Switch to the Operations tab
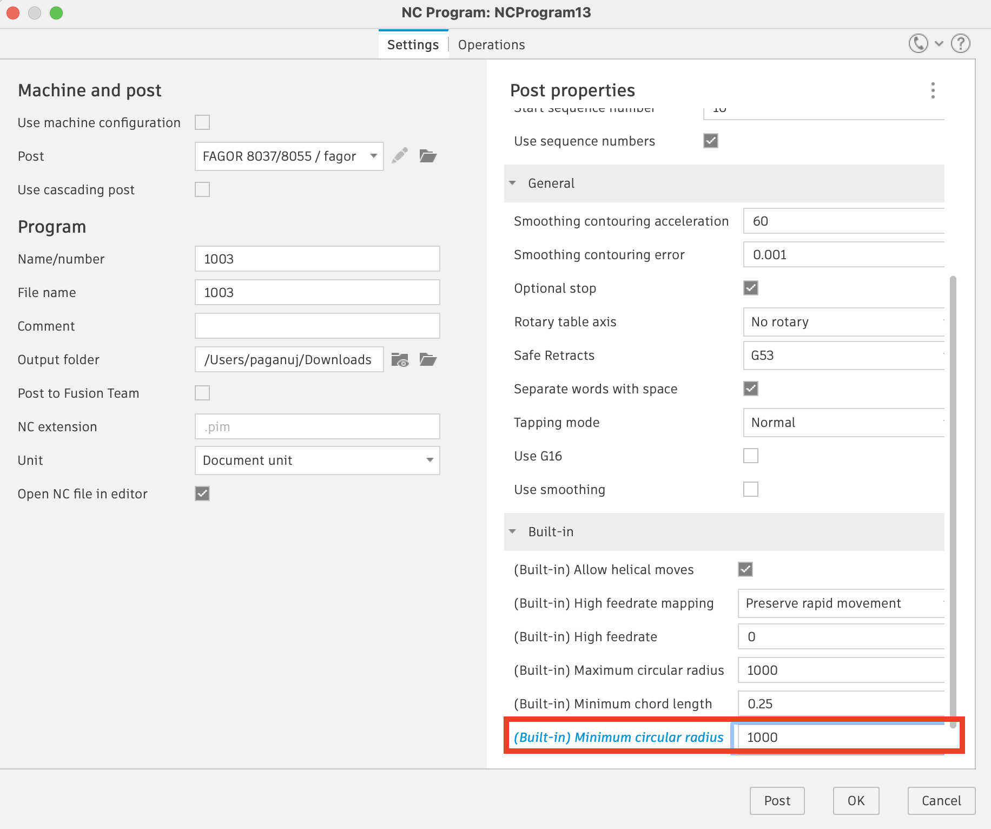The image size is (991, 829). 490,44
